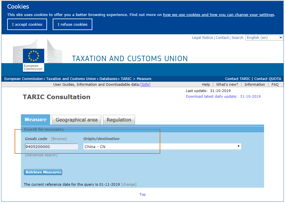Open the Legal Notice link
The height and width of the screenshot is (204, 285).
pyautogui.click(x=202, y=38)
